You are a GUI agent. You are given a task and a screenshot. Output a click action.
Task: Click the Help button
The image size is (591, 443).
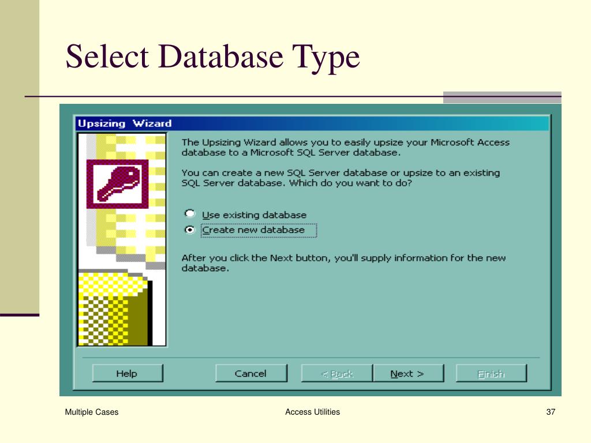128,373
